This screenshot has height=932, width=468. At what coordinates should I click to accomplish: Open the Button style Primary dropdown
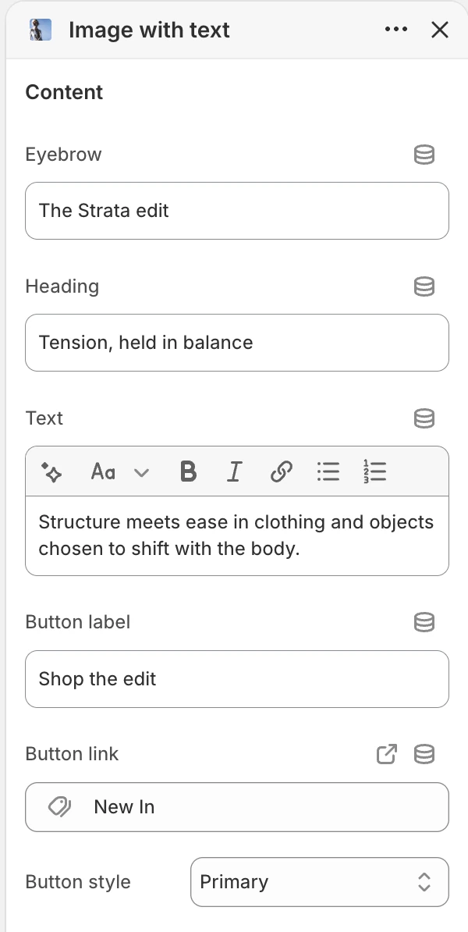coord(320,882)
